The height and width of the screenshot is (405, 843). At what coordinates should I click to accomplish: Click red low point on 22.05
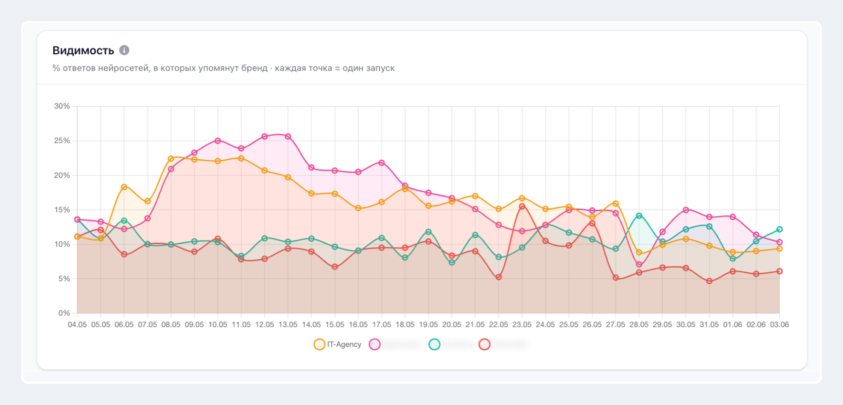point(498,277)
